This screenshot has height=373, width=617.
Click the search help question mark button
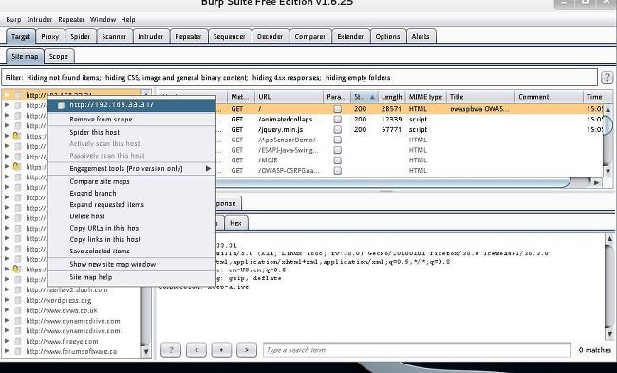(171, 350)
